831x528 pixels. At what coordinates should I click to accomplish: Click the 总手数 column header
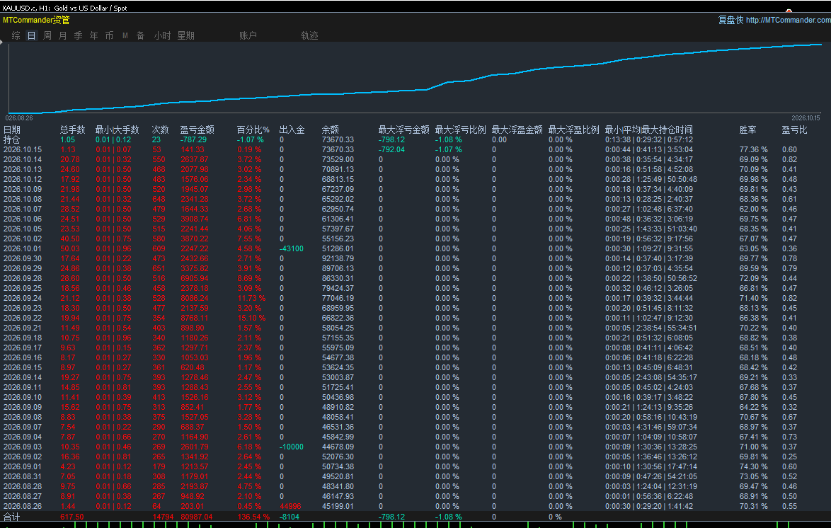click(73, 130)
